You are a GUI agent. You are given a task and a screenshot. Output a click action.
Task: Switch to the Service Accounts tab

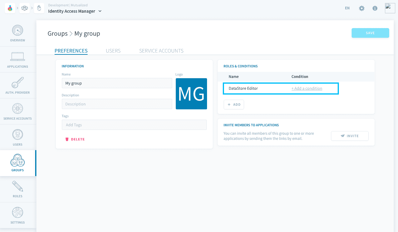(x=161, y=51)
